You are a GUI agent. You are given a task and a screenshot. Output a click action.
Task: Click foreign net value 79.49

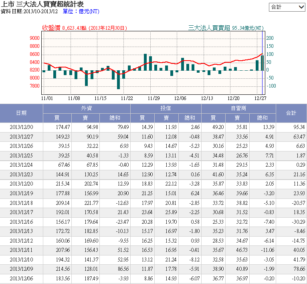(123, 127)
